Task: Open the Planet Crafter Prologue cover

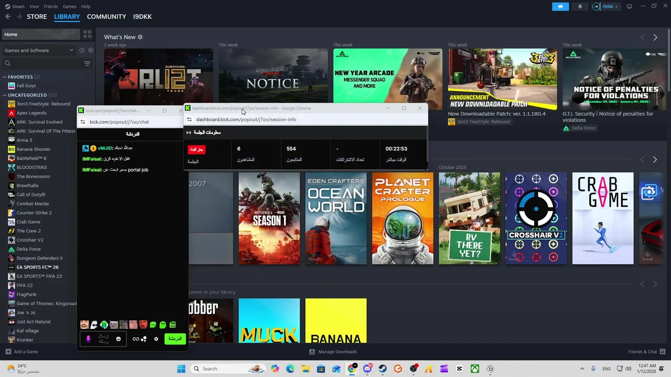Action: (x=403, y=218)
